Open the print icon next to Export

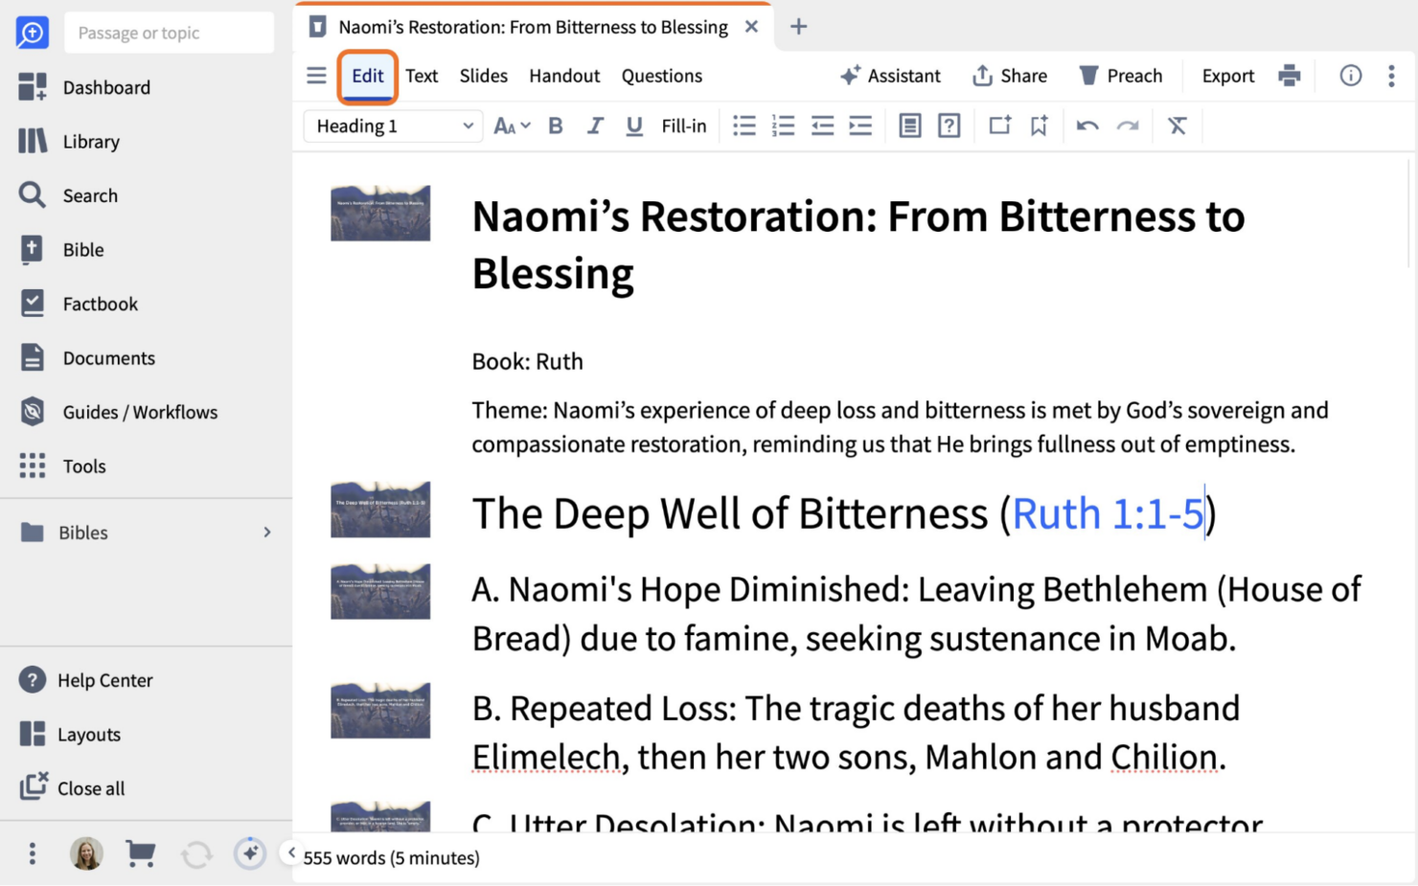[1290, 75]
